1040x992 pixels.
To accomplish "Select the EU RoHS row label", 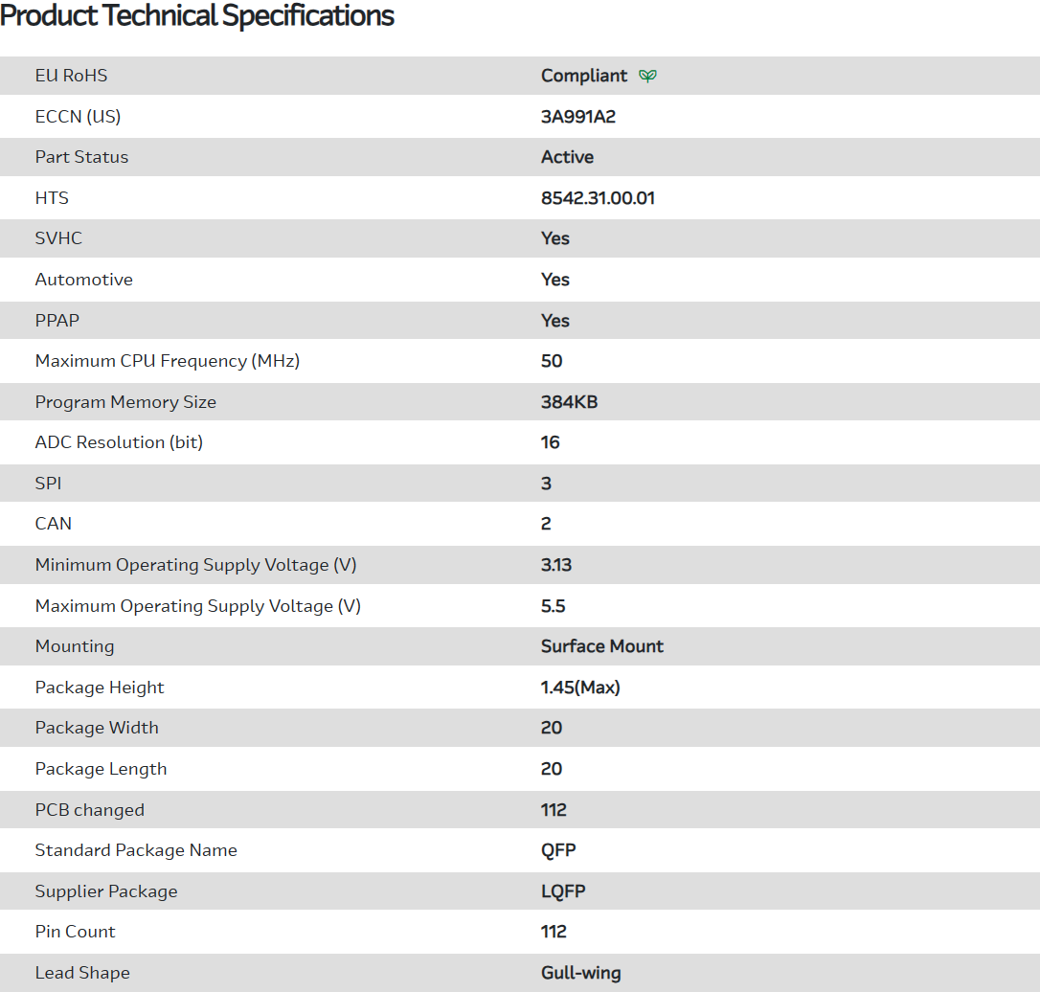I will 71,76.
